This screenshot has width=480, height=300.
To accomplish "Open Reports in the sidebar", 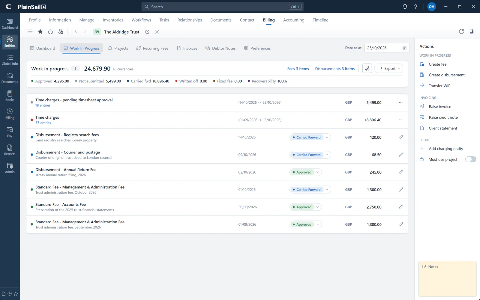I will click(10, 150).
